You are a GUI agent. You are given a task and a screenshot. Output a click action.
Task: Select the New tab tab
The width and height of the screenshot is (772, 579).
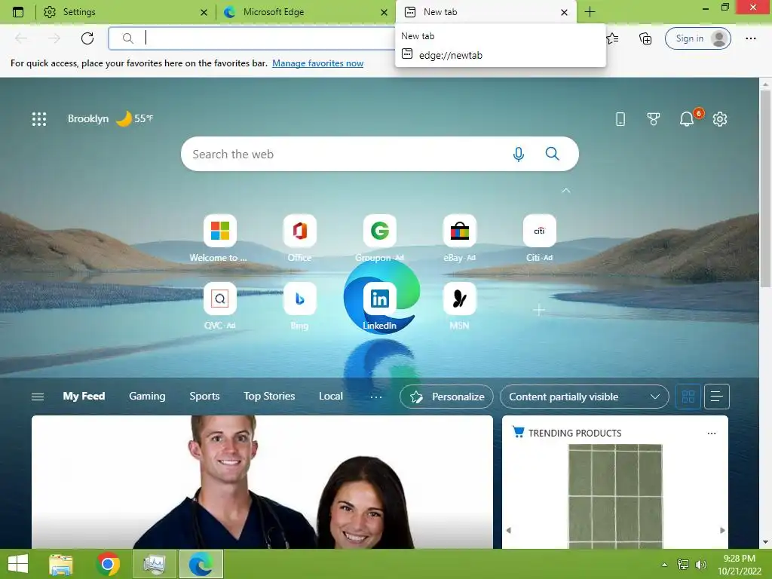click(x=485, y=12)
